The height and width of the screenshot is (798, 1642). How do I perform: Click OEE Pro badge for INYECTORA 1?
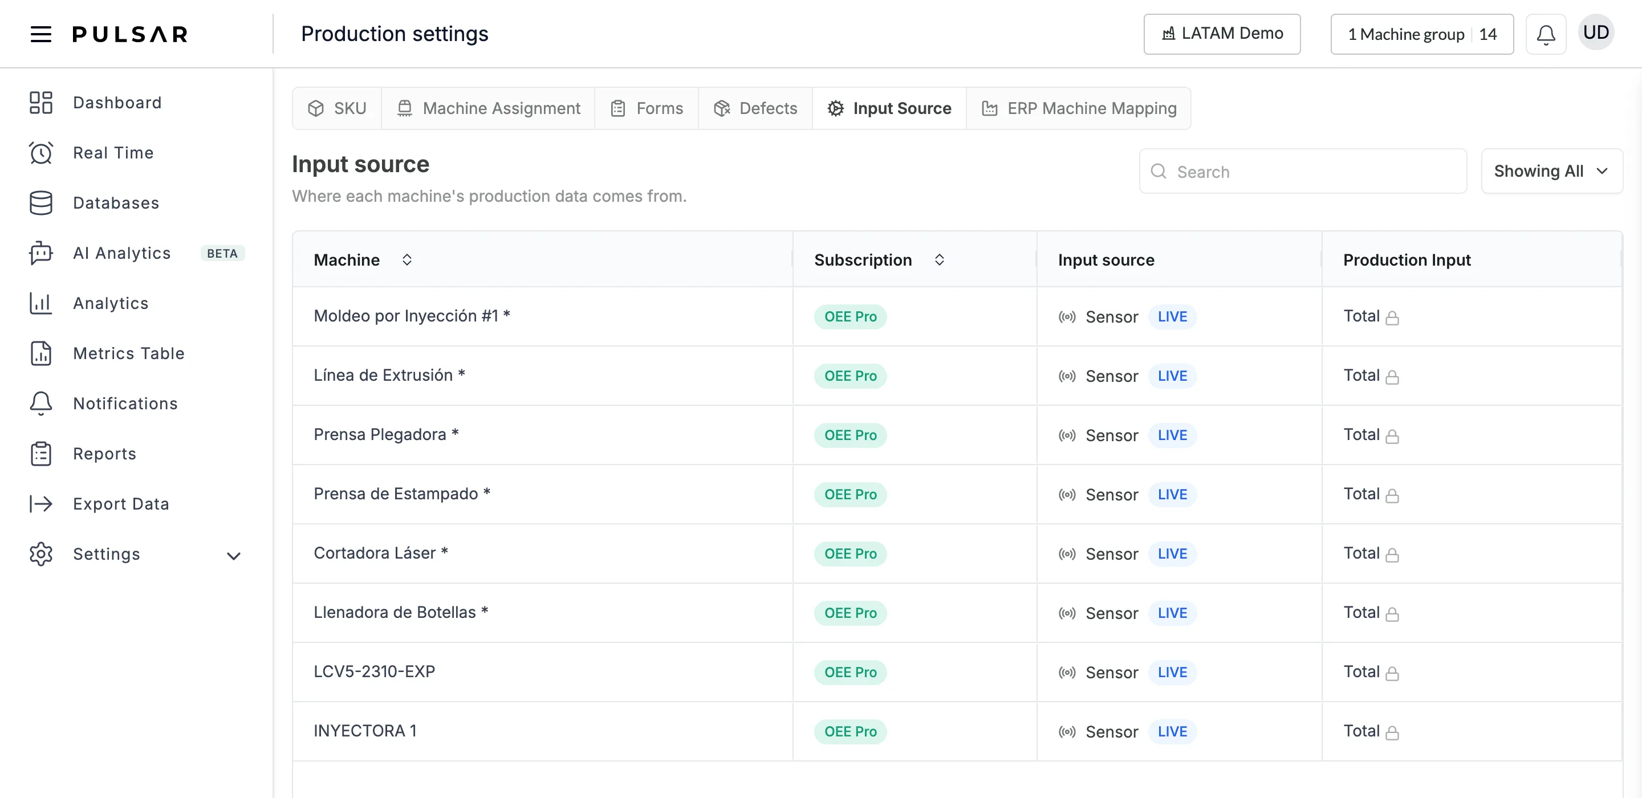(x=850, y=732)
